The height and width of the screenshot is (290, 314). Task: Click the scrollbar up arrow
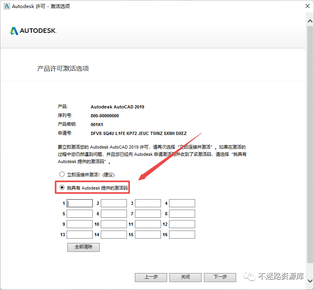click(x=310, y=21)
